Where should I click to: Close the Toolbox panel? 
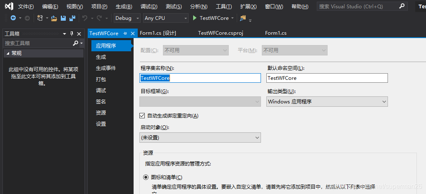pyautogui.click(x=79, y=34)
